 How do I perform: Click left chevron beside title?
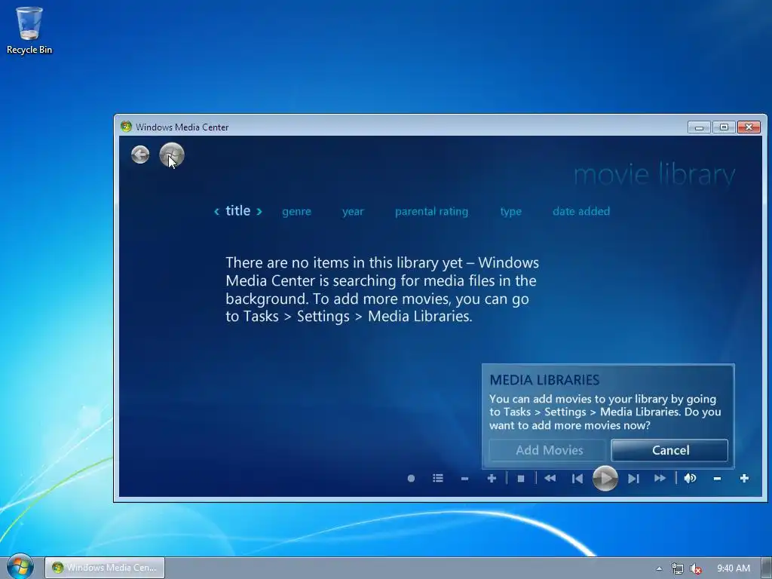tap(216, 212)
